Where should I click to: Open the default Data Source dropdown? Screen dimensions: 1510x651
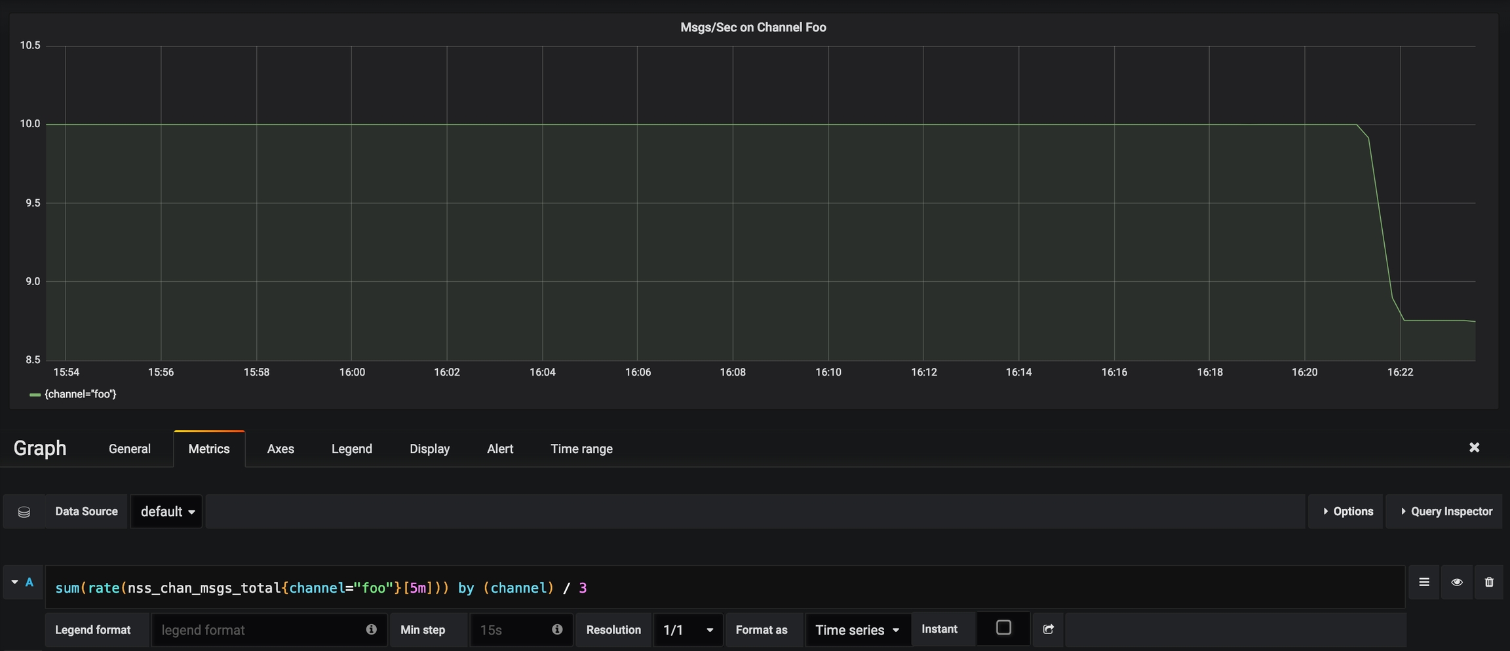(x=167, y=511)
